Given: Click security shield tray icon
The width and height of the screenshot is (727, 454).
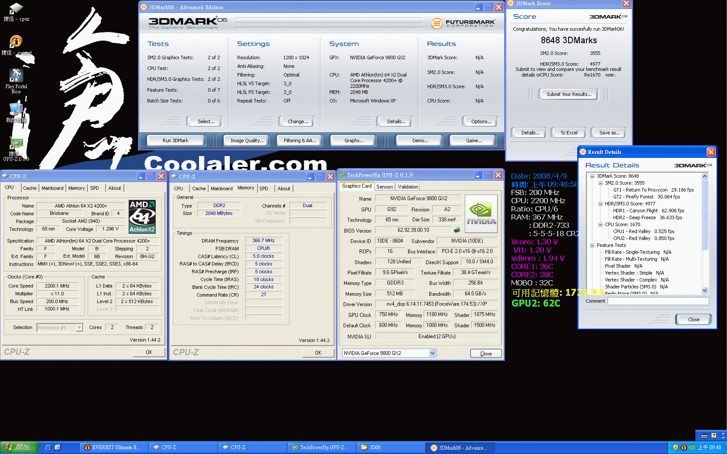Looking at the screenshot, I should click(x=676, y=448).
